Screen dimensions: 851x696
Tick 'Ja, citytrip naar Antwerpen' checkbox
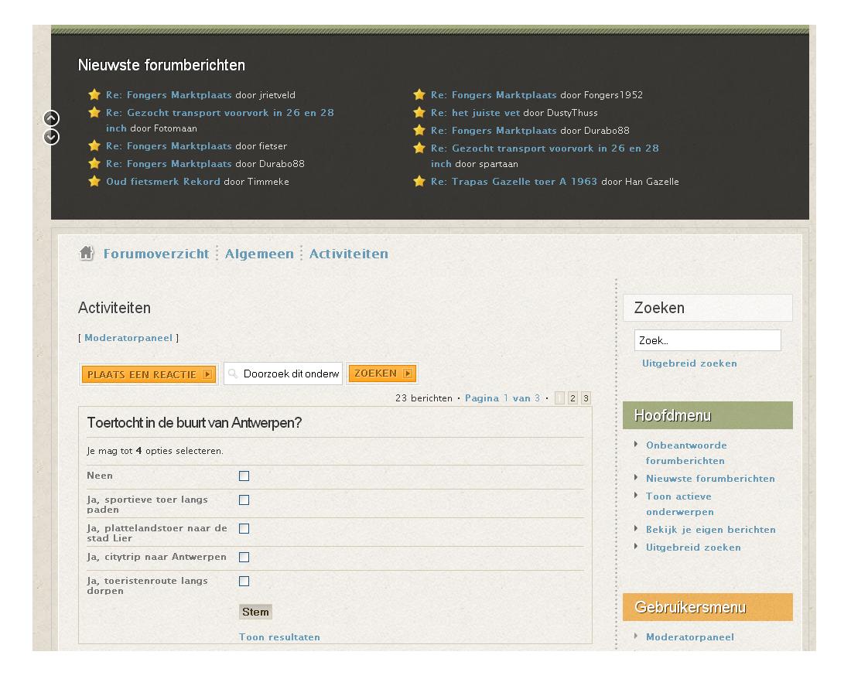point(244,558)
